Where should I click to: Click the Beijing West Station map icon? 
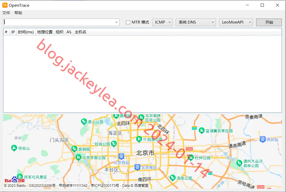121,156
